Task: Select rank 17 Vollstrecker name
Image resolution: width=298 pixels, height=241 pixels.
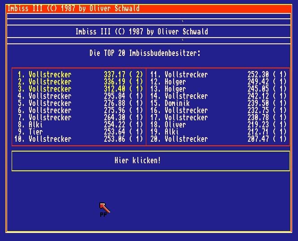Action: point(186,117)
